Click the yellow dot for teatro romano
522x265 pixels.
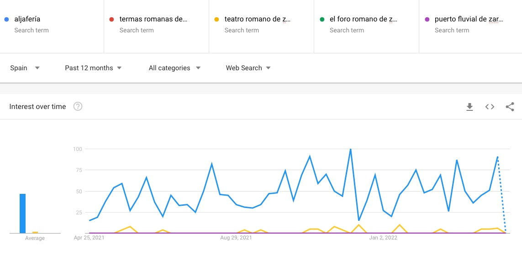pyautogui.click(x=217, y=19)
